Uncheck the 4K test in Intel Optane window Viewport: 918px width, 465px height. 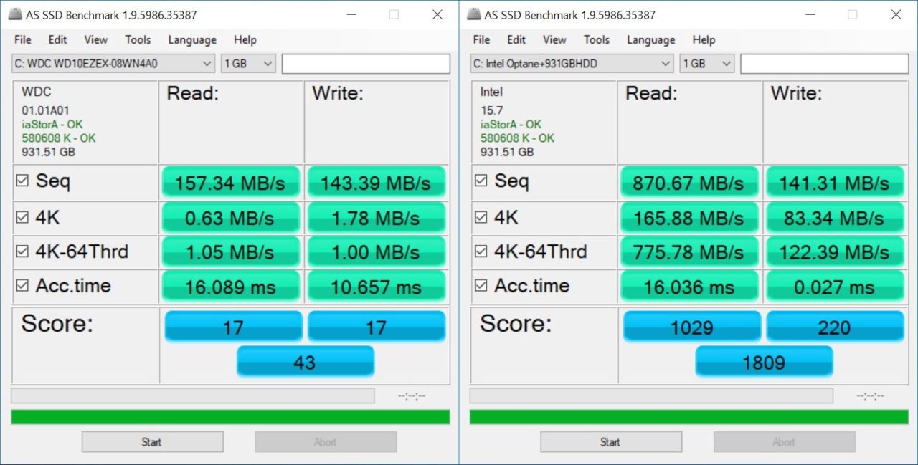click(x=482, y=218)
